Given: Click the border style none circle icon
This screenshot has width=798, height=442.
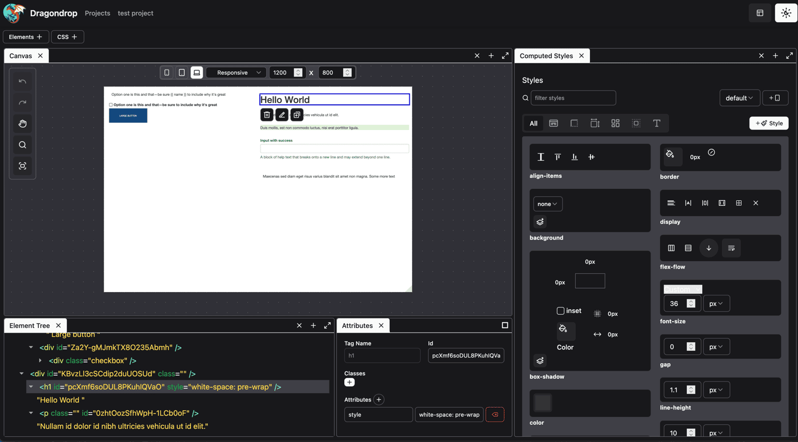Looking at the screenshot, I should pos(711,152).
